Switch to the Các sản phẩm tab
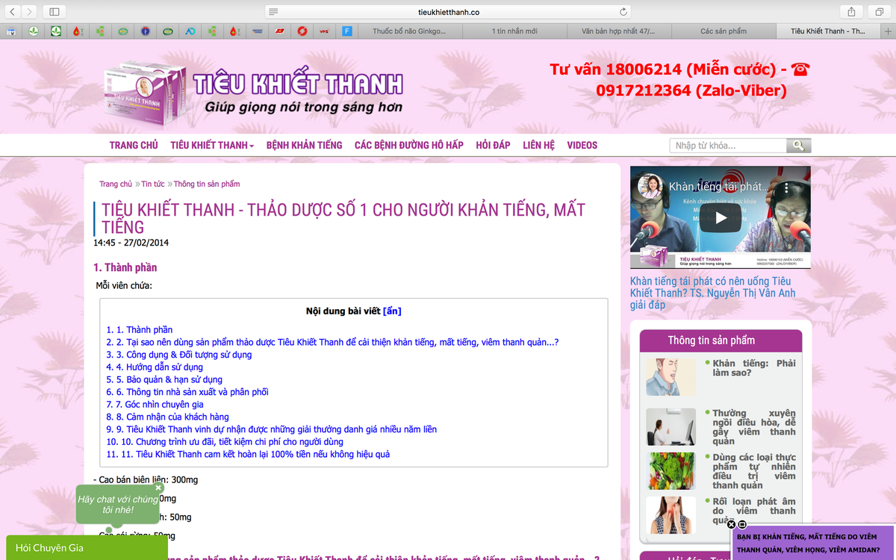 tap(724, 31)
